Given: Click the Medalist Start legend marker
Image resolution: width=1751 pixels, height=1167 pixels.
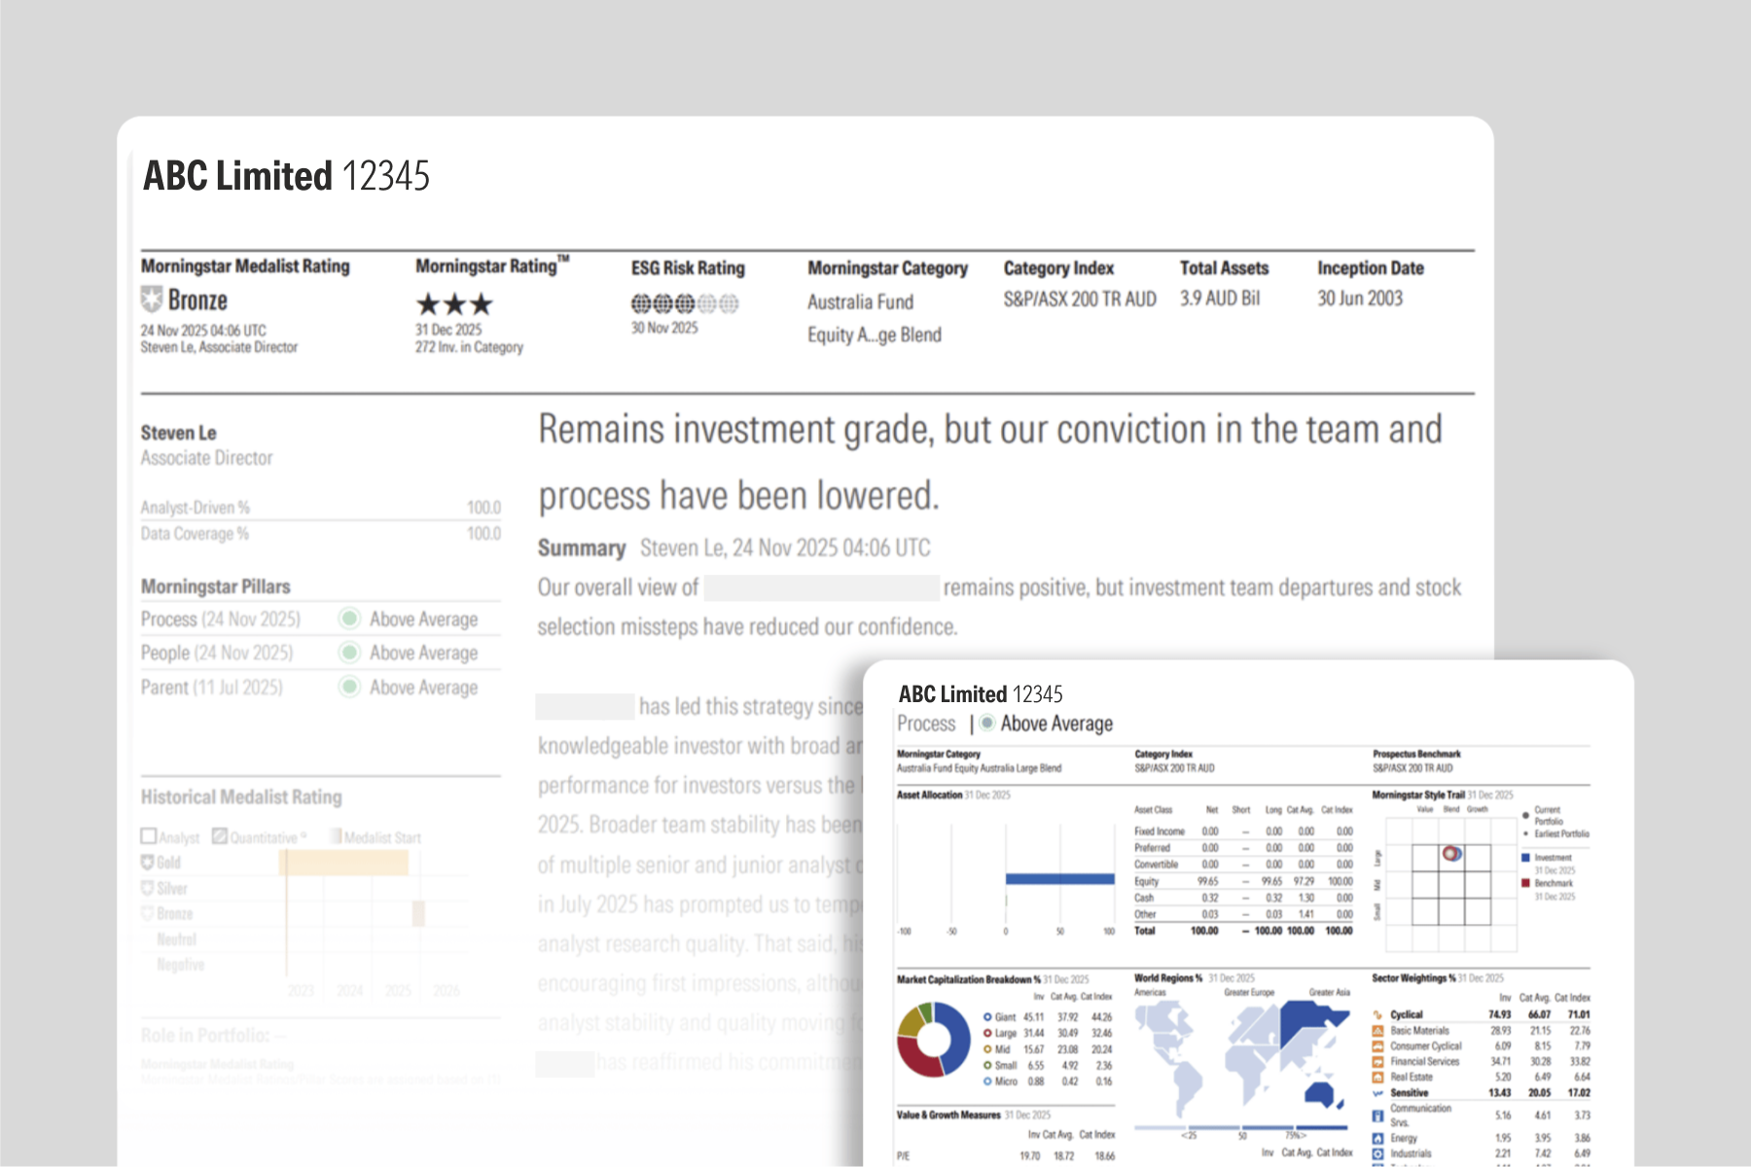Looking at the screenshot, I should tap(336, 836).
